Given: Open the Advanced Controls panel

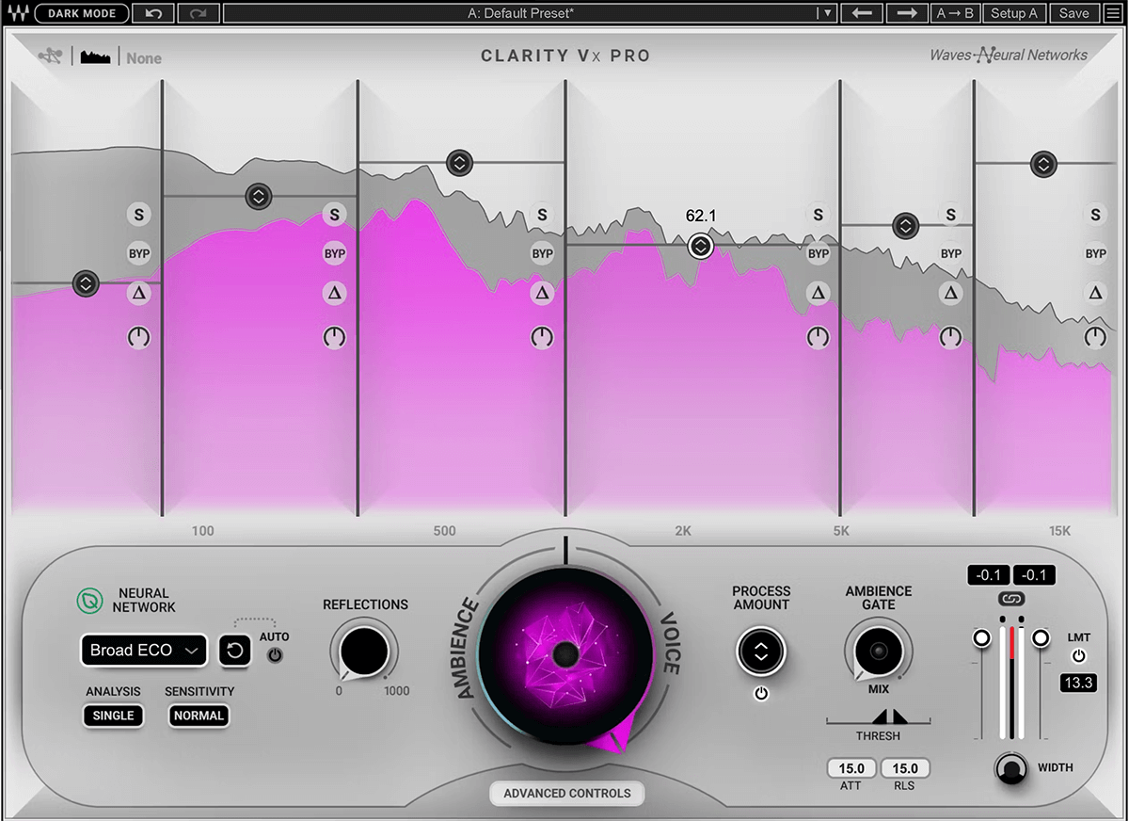Looking at the screenshot, I should click(565, 793).
